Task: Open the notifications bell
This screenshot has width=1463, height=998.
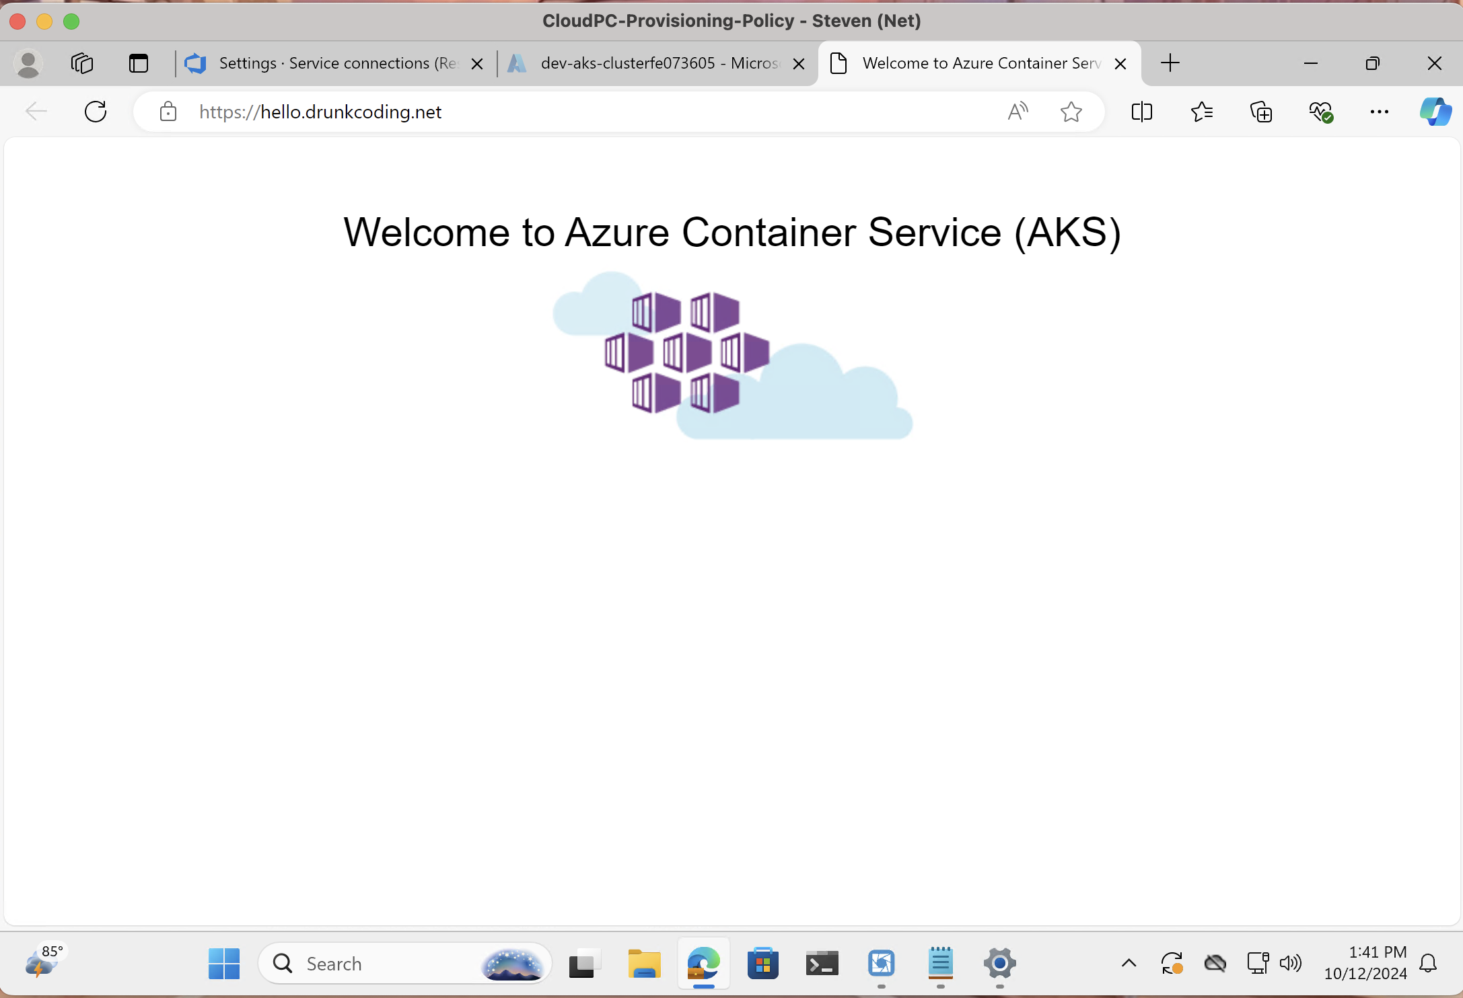Action: (1428, 964)
